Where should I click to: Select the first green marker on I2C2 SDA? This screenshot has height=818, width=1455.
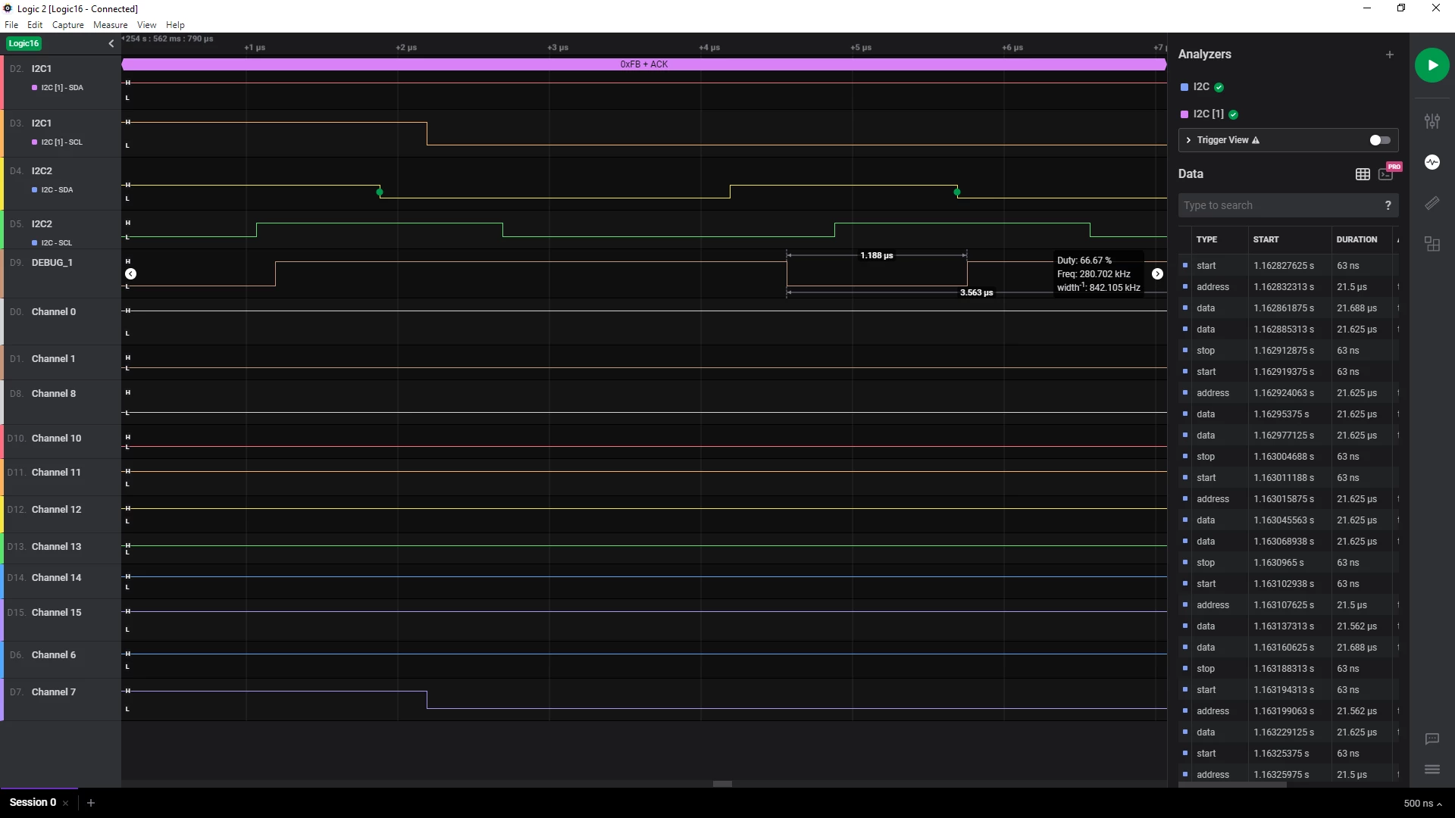click(380, 192)
